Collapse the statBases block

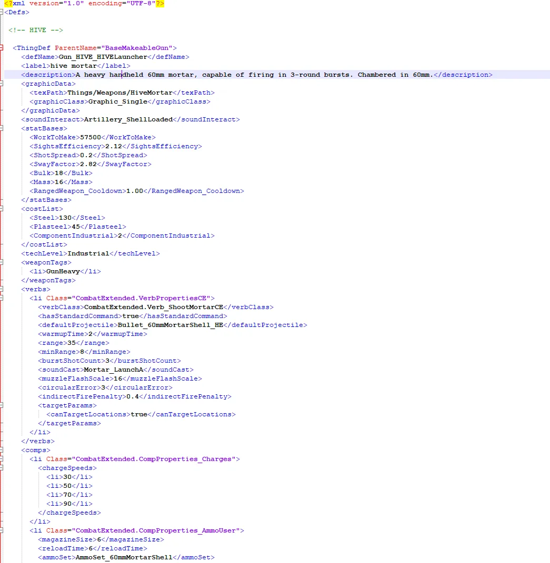2,128
